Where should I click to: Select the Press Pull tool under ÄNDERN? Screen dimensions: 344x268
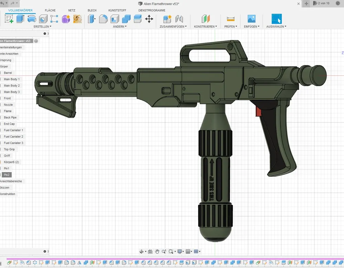coord(92,19)
